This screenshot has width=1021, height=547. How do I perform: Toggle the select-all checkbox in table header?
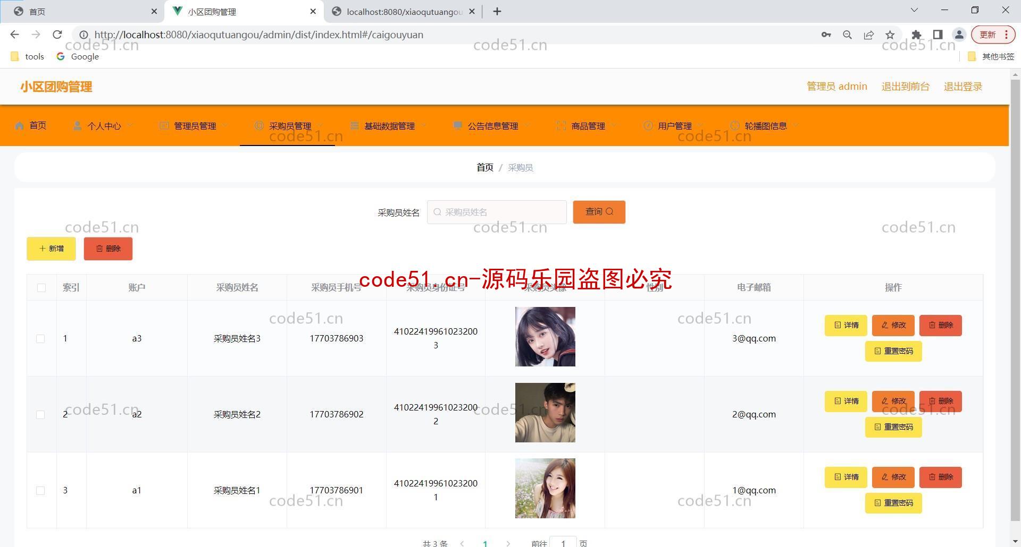(x=41, y=288)
